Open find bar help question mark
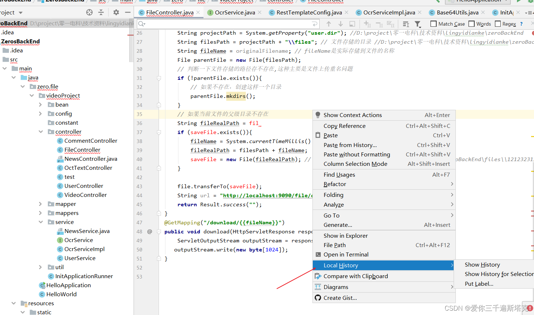534x315 pixels. pyautogui.click(x=521, y=24)
